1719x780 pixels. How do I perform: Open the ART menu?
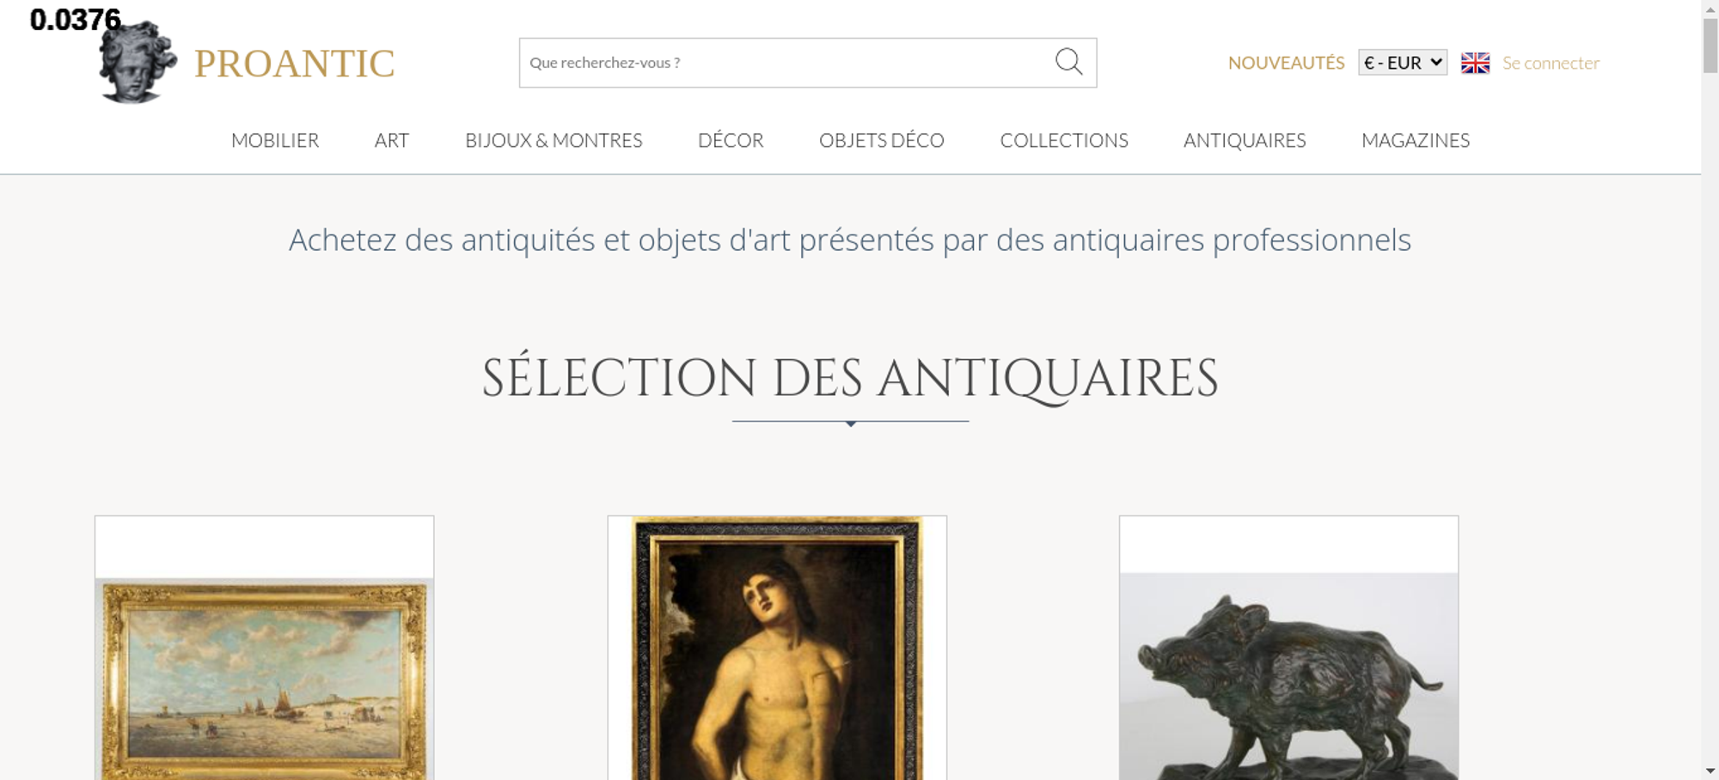click(392, 140)
